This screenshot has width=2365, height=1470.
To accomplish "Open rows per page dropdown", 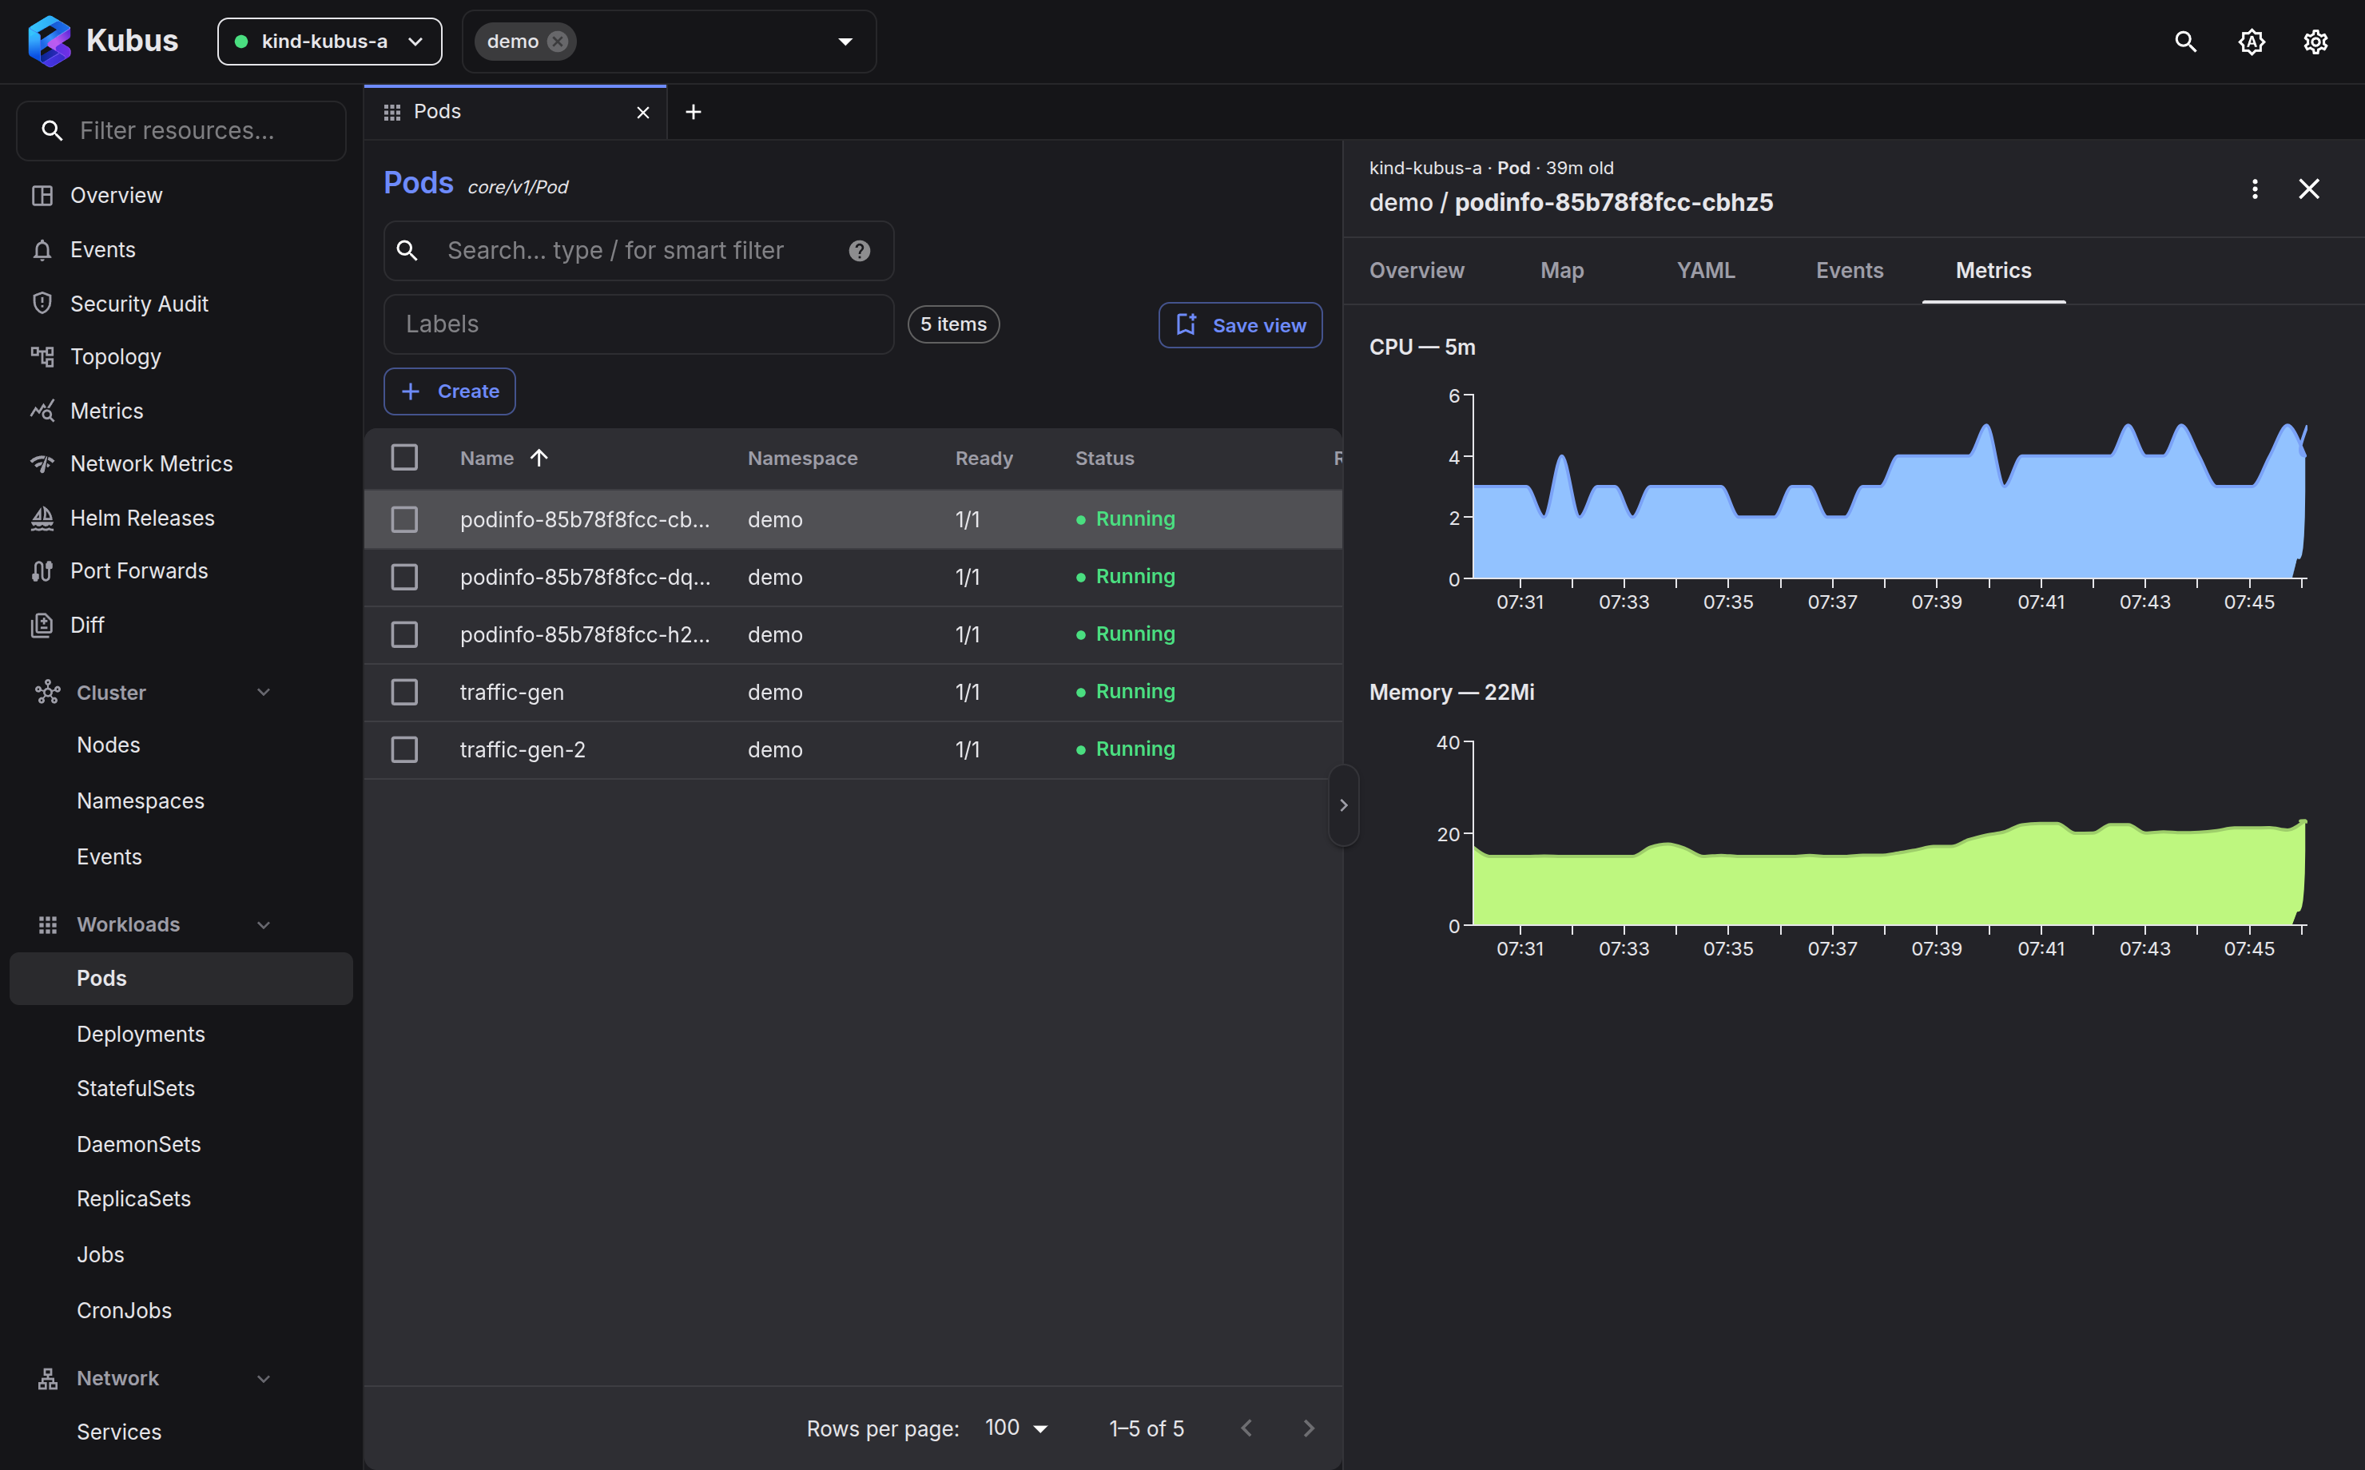I will 1017,1428.
